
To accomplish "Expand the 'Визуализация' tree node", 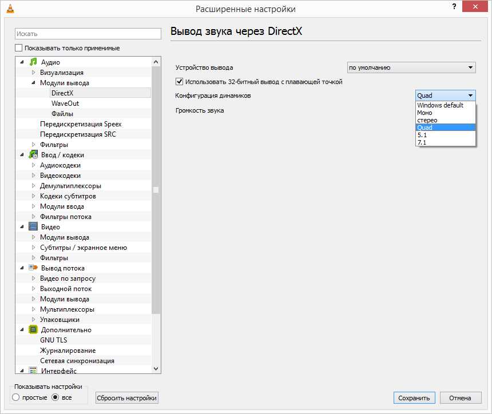I will click(34, 73).
